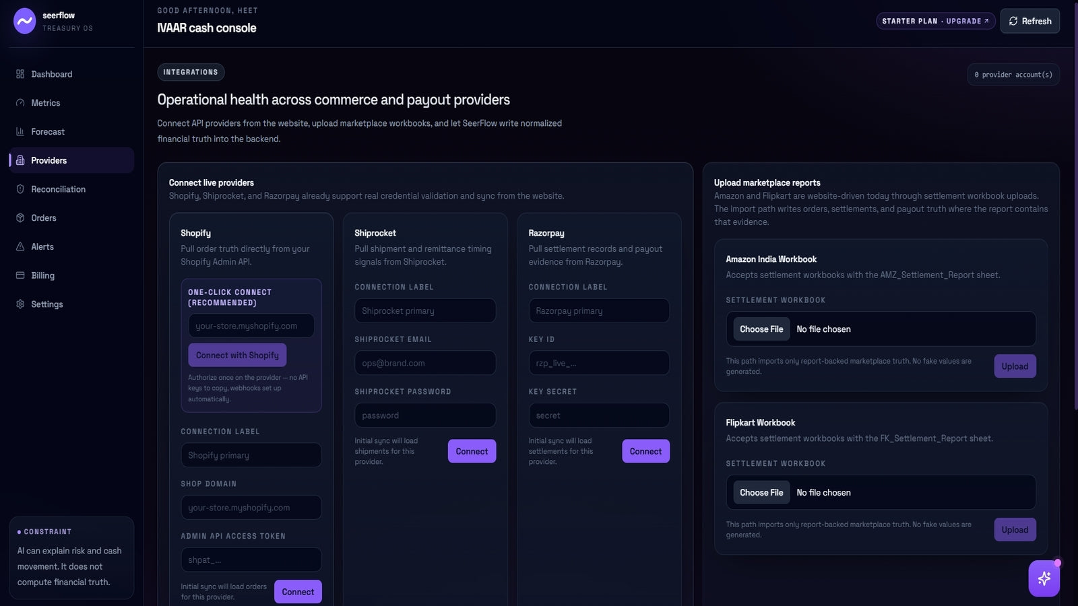Click Admin API access token field
Screen dimensions: 1078x606
click(x=251, y=560)
